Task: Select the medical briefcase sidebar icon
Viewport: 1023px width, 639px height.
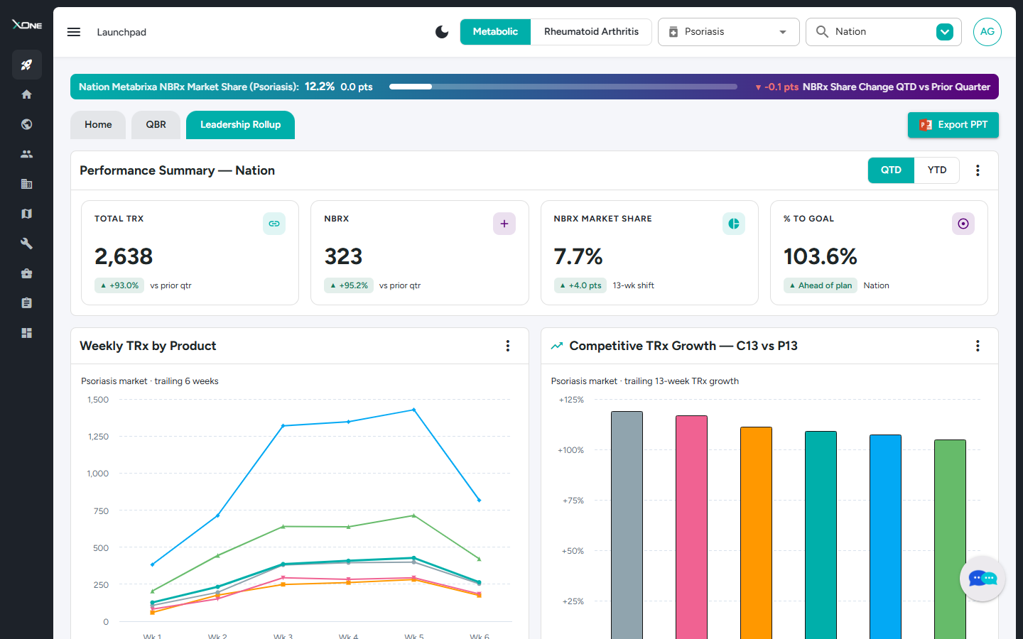Action: point(27,273)
